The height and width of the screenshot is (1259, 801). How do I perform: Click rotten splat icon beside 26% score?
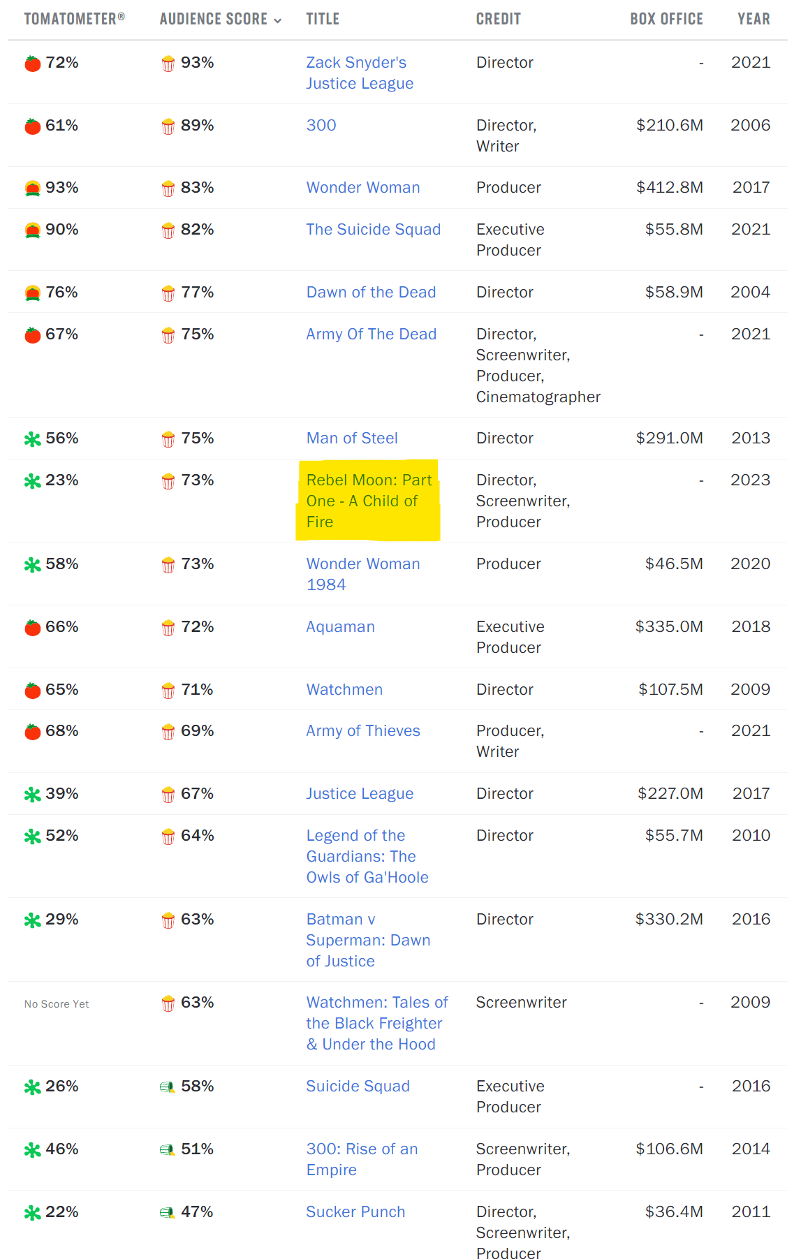point(32,1087)
